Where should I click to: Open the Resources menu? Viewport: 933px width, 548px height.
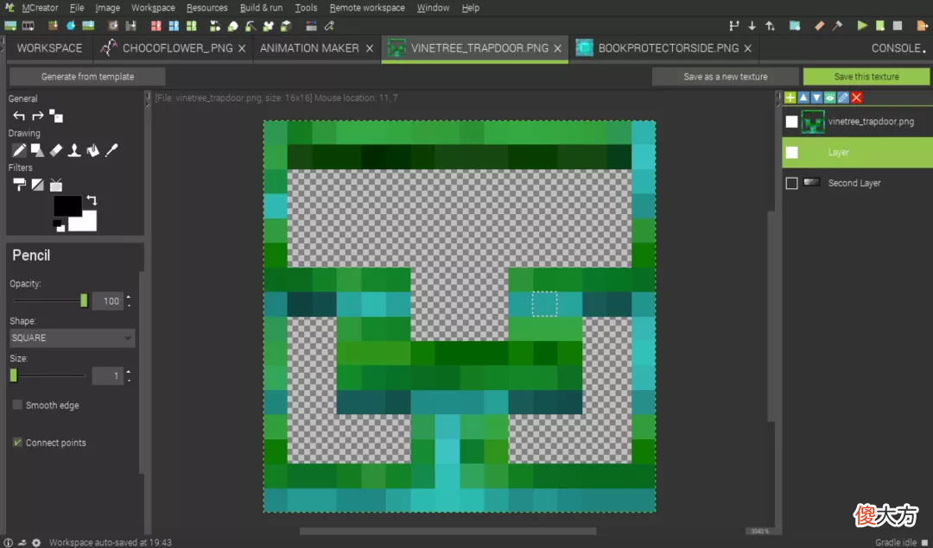pos(207,8)
